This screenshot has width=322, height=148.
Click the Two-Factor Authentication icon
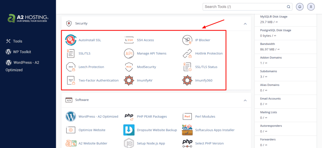tap(71, 80)
